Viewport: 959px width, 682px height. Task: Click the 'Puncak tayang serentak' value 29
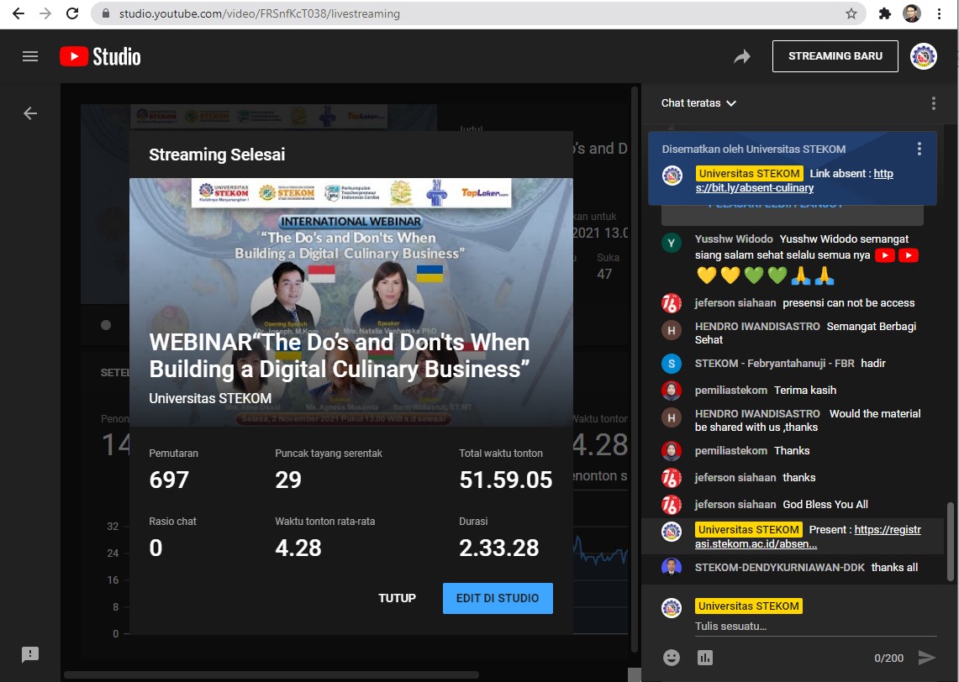[x=288, y=480]
